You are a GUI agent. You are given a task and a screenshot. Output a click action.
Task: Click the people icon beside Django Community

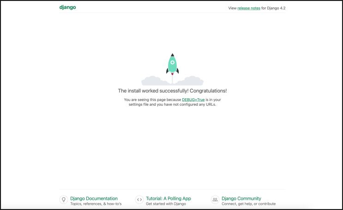tap(215, 199)
